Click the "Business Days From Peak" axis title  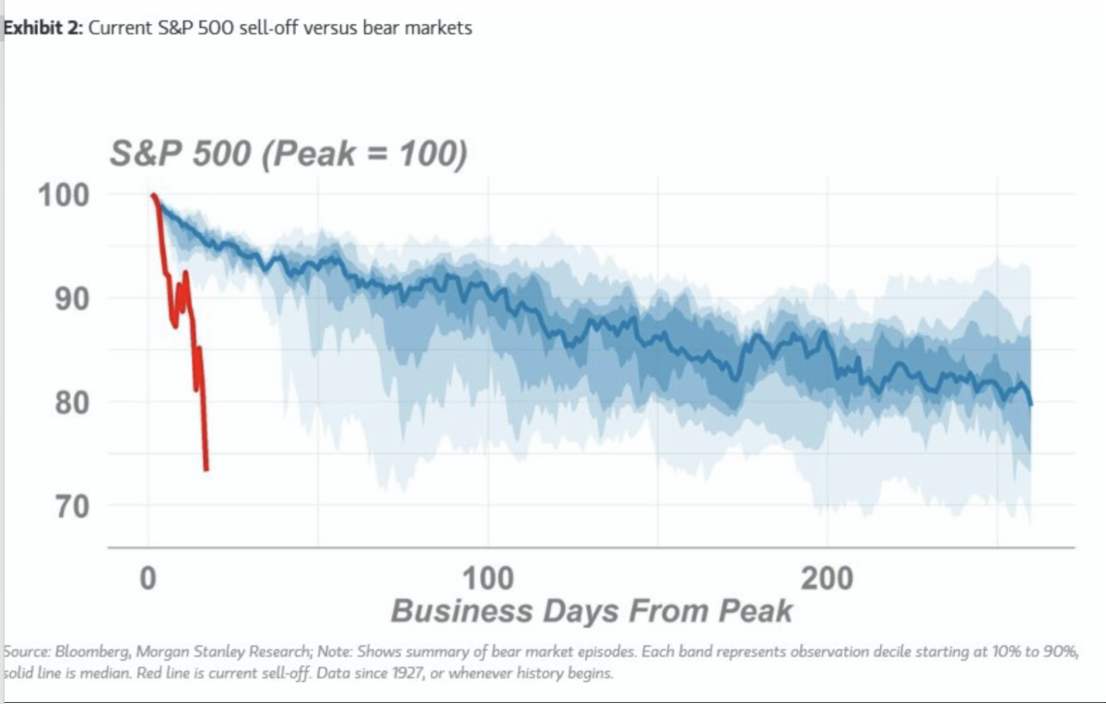[591, 611]
